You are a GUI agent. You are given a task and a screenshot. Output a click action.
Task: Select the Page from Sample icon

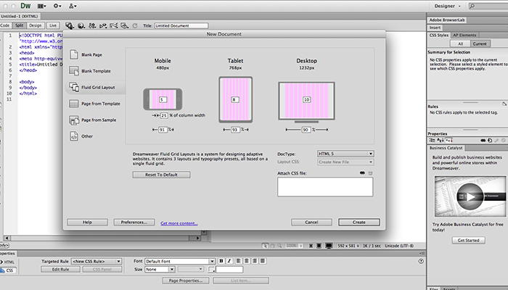tap(74, 120)
